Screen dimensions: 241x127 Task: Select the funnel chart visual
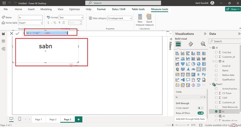[x=183, y=64]
